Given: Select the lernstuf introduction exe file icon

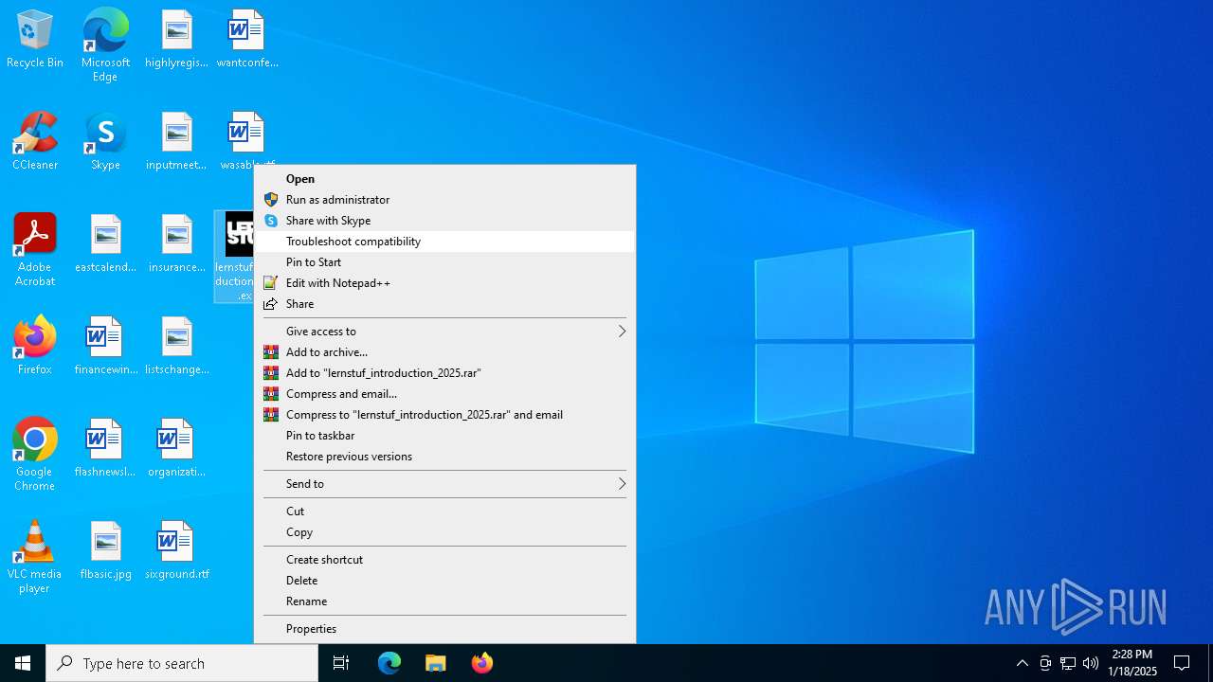Looking at the screenshot, I should tap(235, 257).
